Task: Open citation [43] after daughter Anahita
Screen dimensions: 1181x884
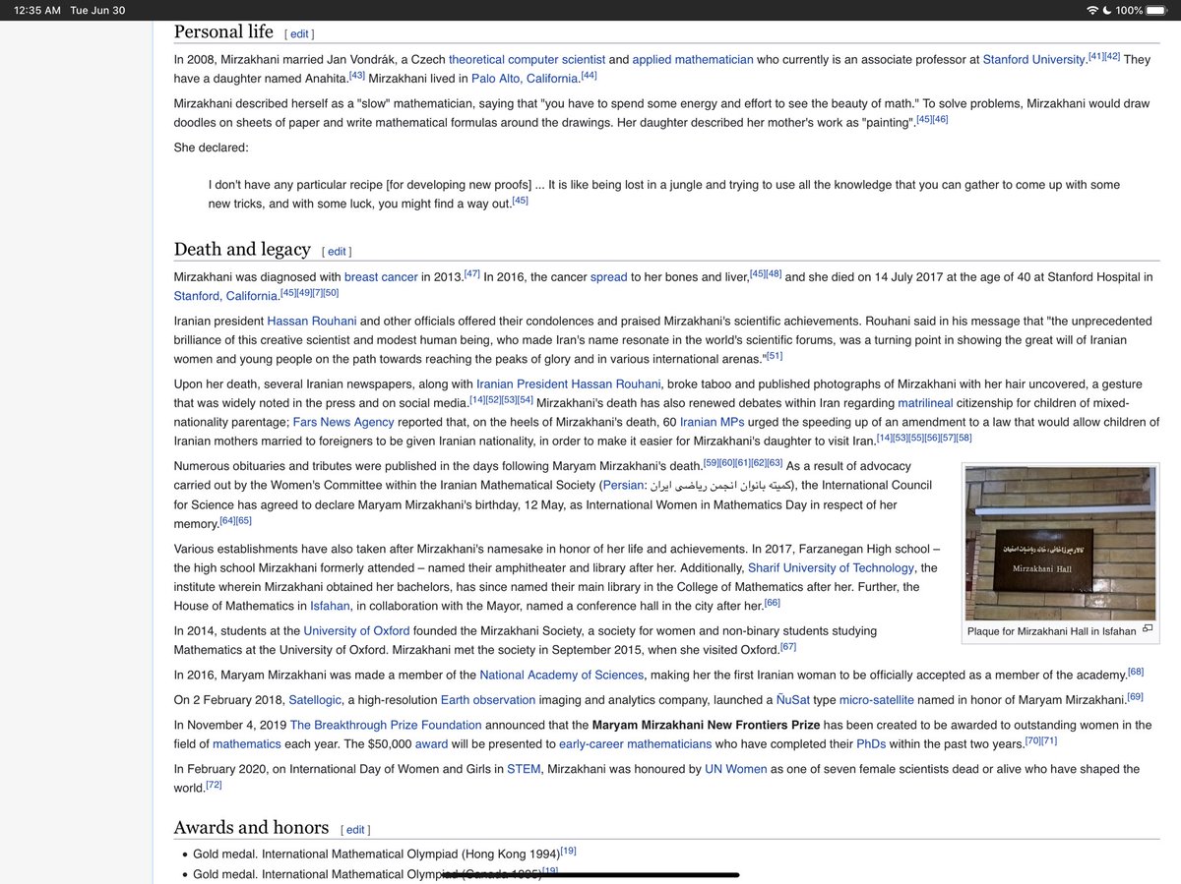Action: [x=357, y=76]
